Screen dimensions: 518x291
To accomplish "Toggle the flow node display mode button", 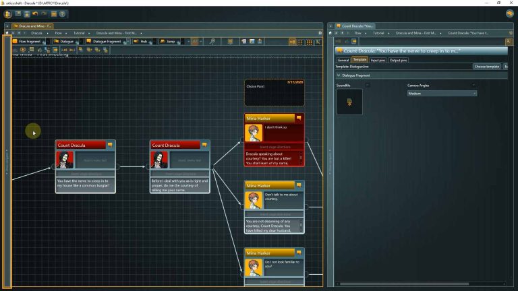I will (x=292, y=42).
